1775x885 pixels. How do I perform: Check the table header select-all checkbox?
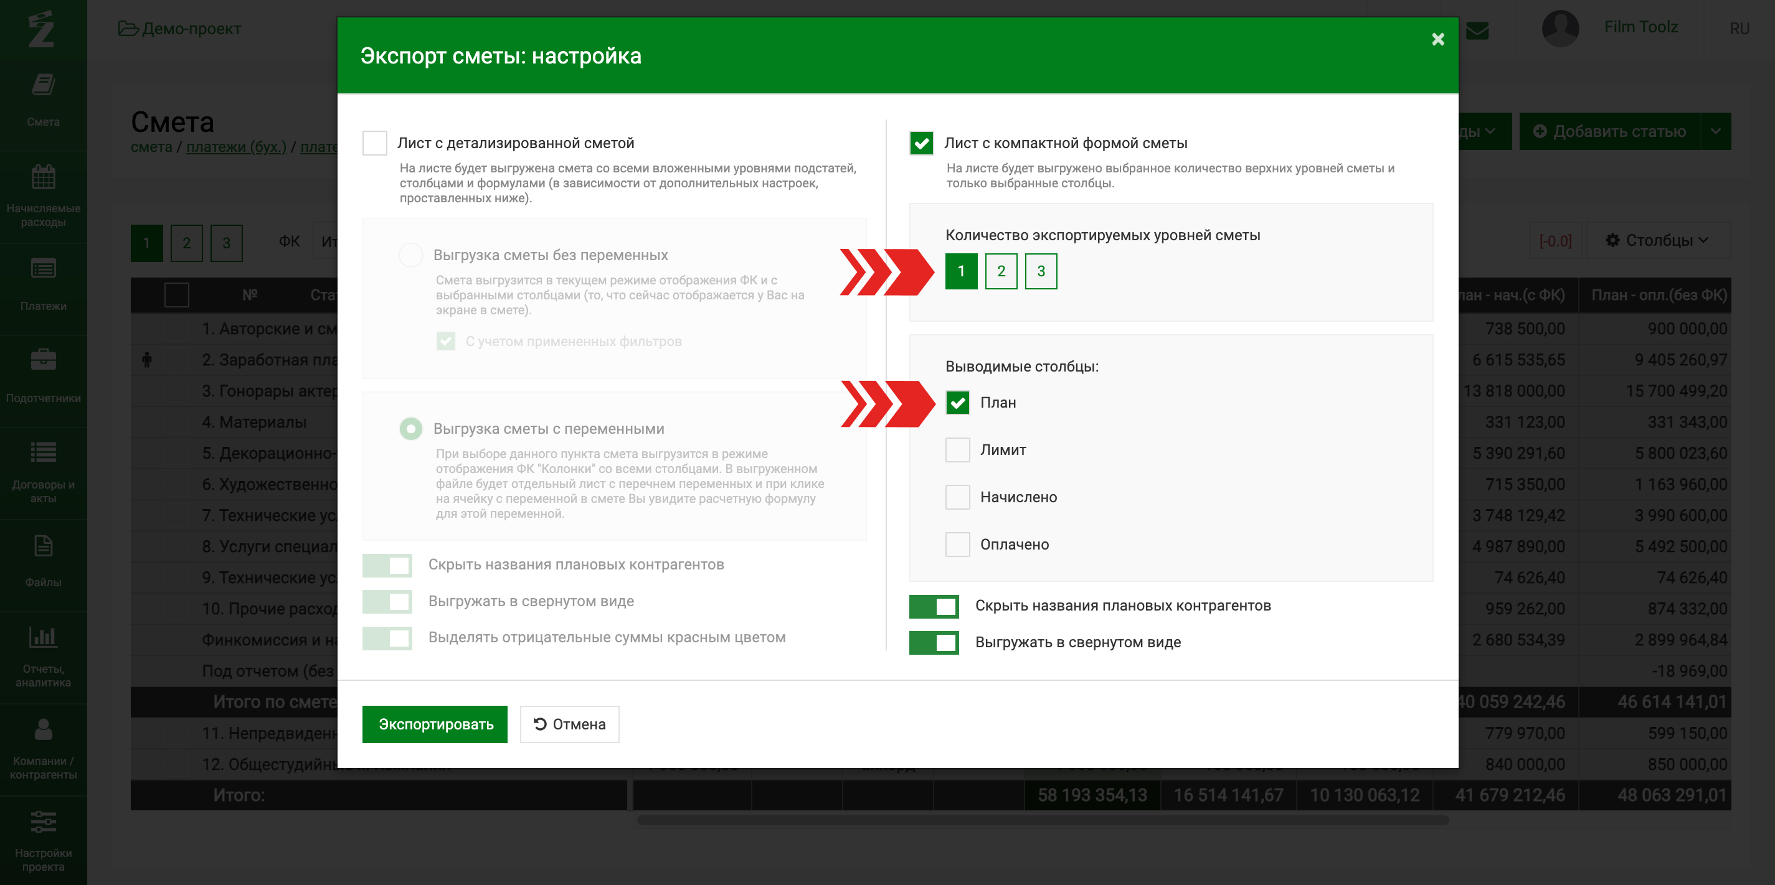[176, 296]
